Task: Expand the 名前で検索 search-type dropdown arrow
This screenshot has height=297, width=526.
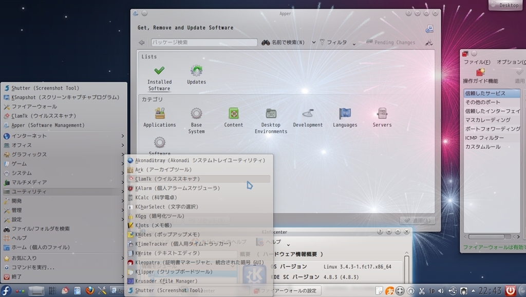Action: tap(314, 43)
